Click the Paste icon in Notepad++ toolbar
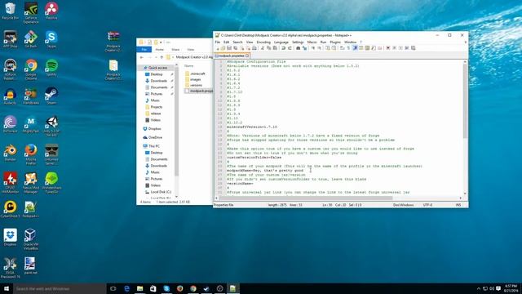This screenshot has width=522, height=294. 275,48
